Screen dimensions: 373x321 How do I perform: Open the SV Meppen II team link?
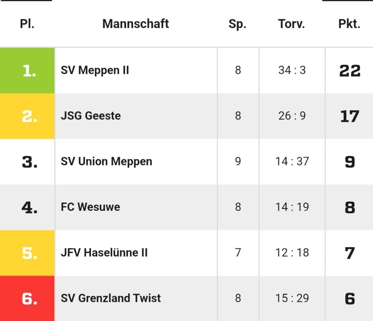coord(95,70)
